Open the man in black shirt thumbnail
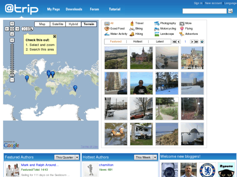 point(141,83)
